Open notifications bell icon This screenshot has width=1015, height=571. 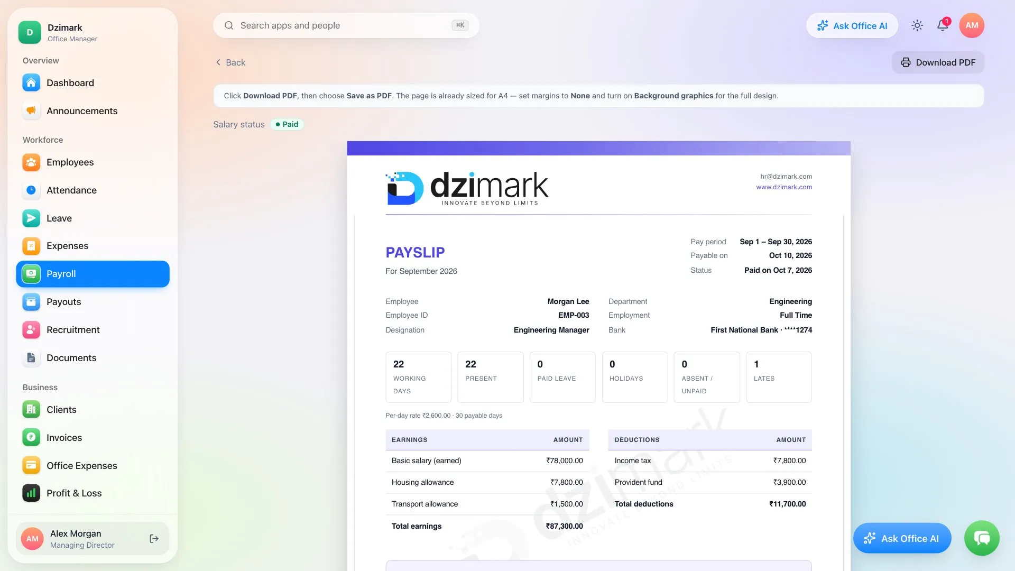(943, 25)
